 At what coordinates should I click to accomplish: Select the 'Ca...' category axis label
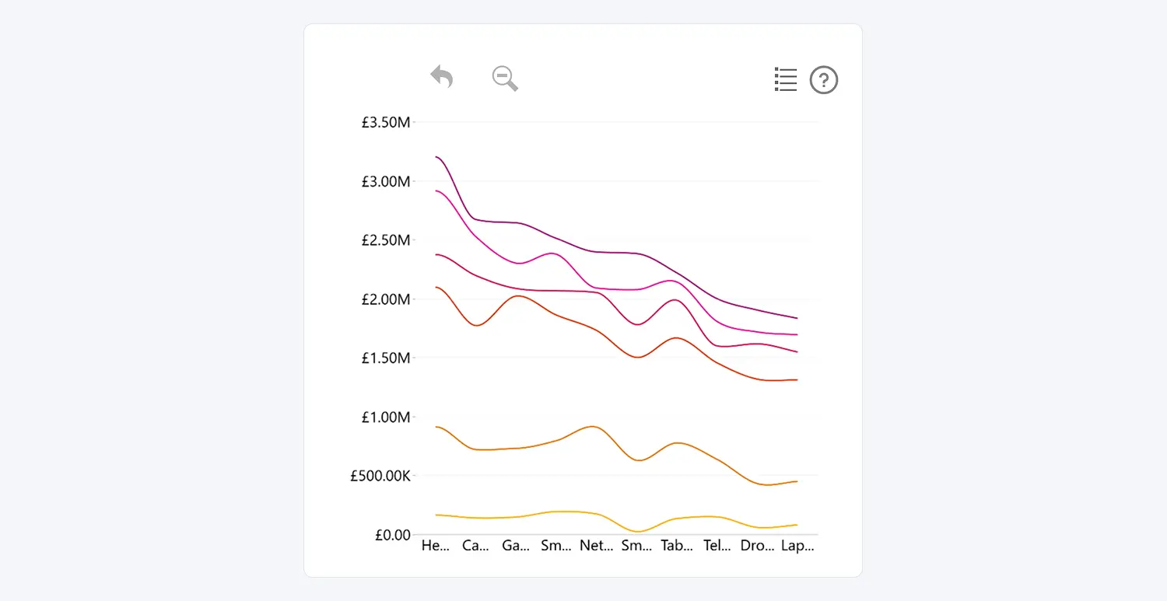[475, 546]
